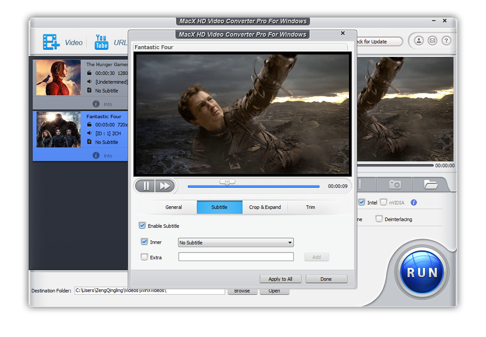Go to the Trim tab
Image resolution: width=486 pixels, height=337 pixels.
(x=311, y=207)
